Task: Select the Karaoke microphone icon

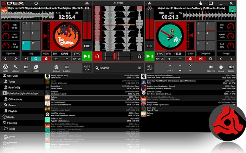Action: point(16,67)
